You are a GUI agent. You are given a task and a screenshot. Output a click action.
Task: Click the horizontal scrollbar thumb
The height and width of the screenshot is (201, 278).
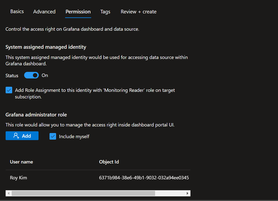83,193
